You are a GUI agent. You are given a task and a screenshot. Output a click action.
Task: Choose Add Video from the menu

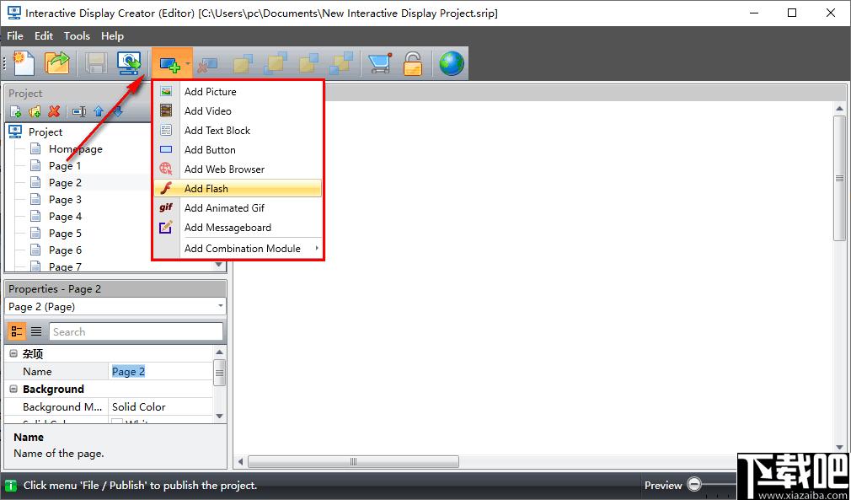[238, 111]
